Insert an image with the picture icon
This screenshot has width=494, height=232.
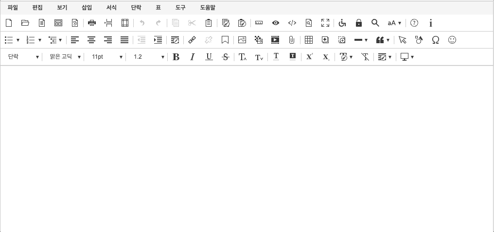pyautogui.click(x=242, y=40)
